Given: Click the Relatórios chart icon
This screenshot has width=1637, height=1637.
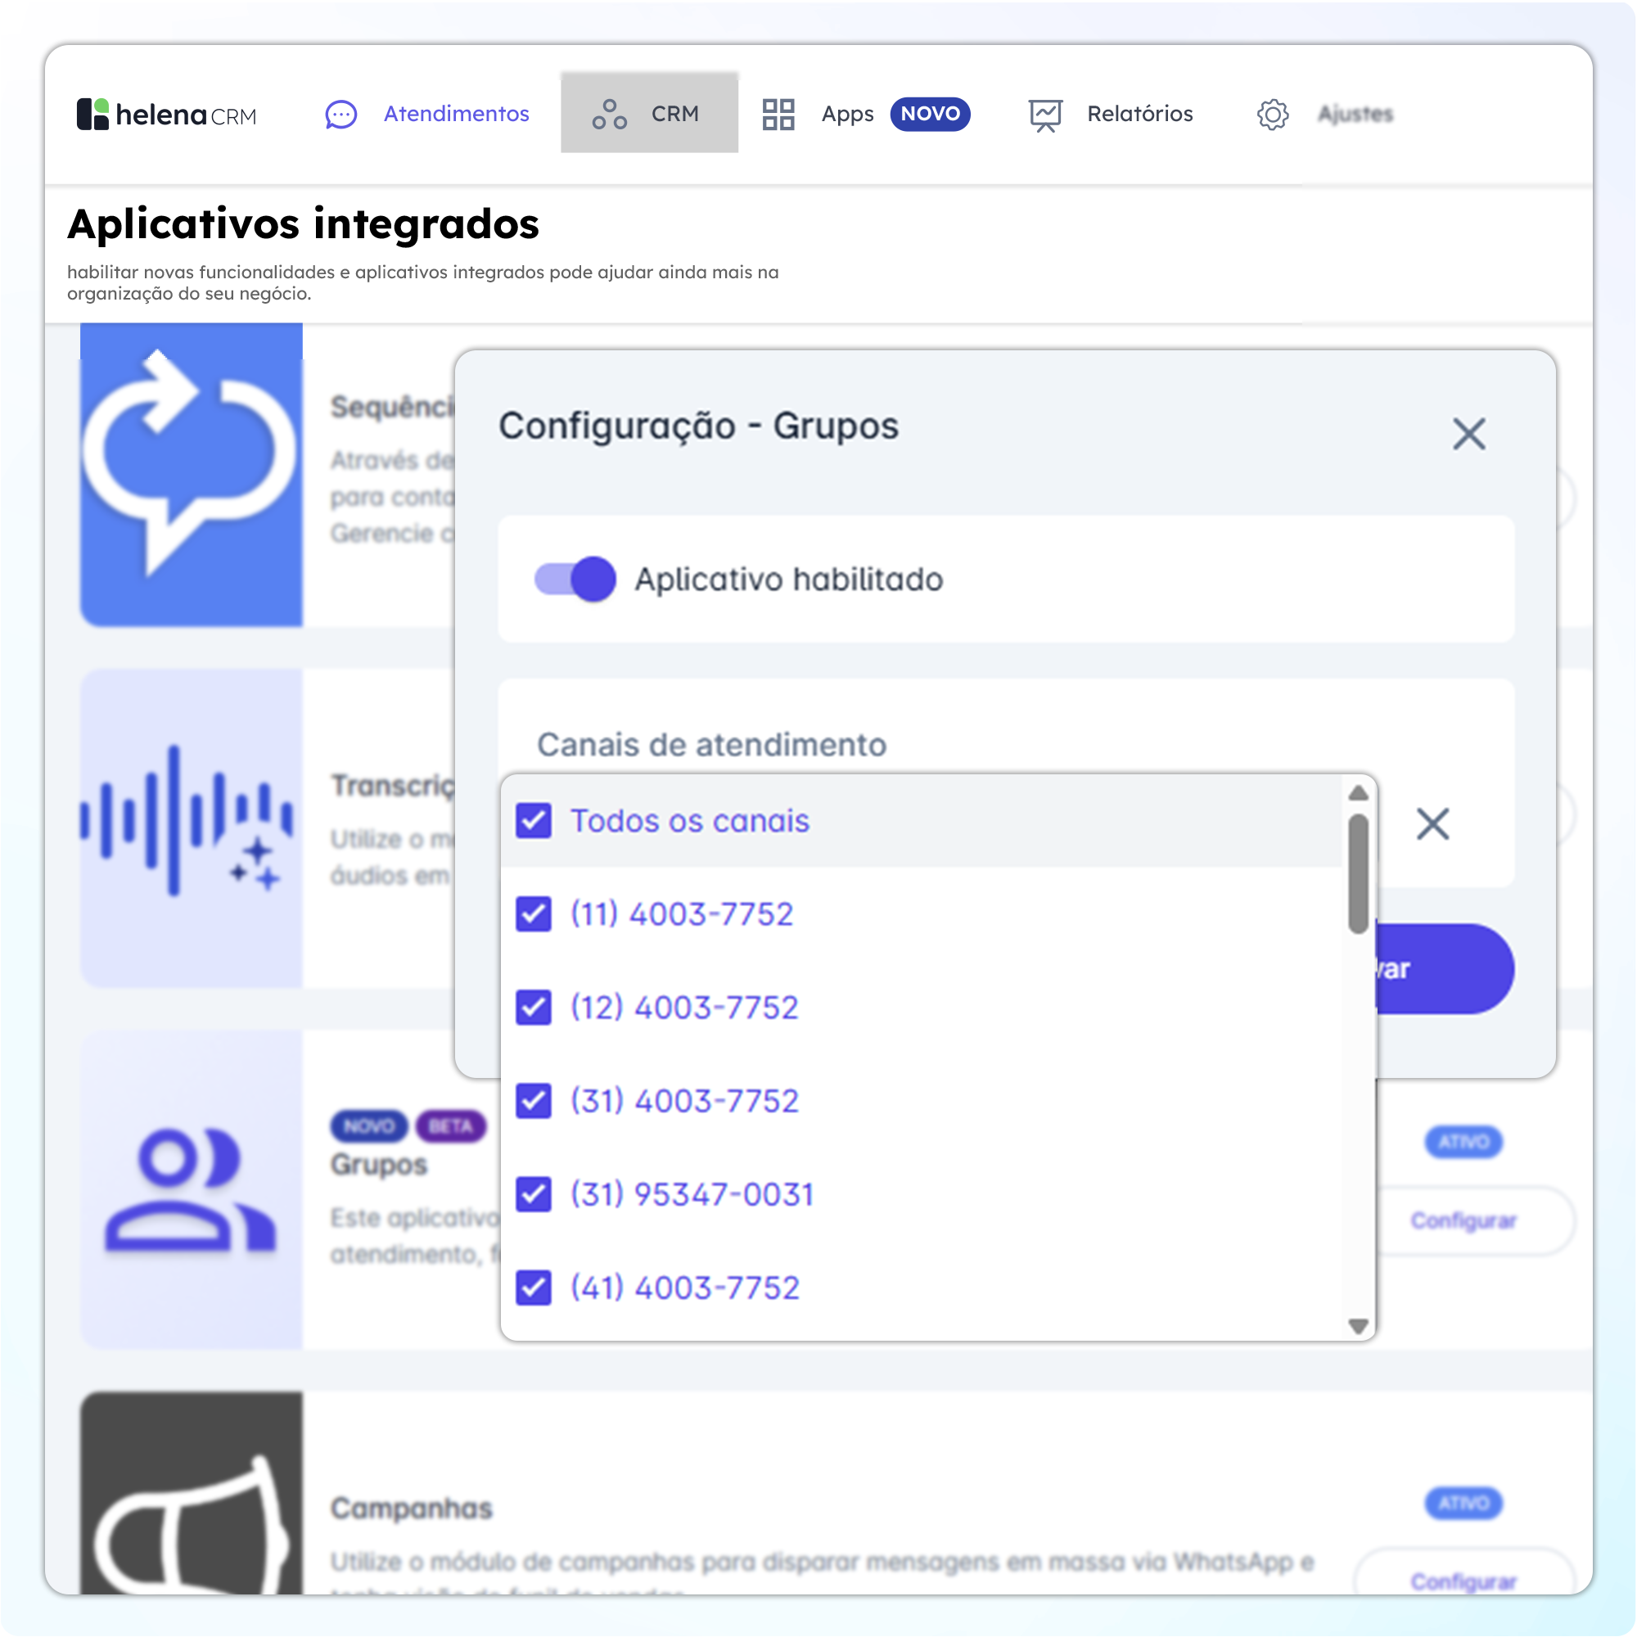Looking at the screenshot, I should click(1044, 115).
